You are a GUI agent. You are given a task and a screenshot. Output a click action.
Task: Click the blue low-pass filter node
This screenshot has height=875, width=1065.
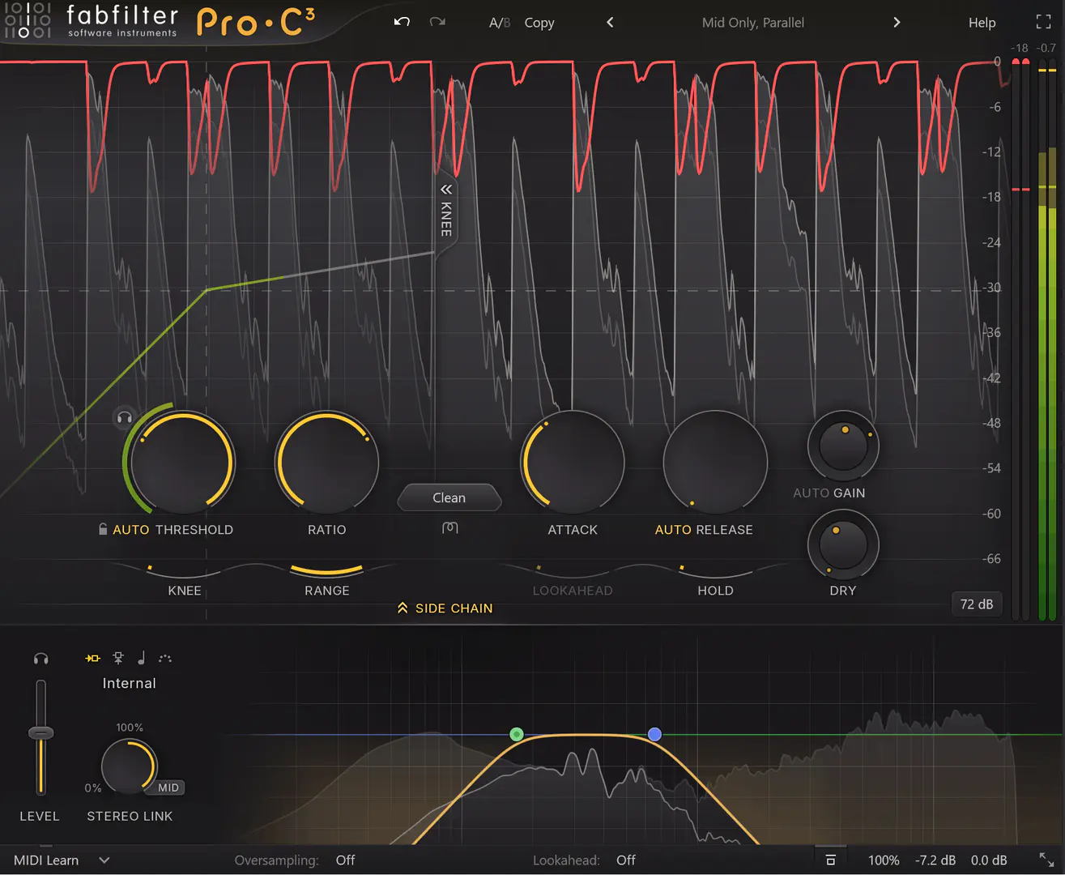coord(654,734)
